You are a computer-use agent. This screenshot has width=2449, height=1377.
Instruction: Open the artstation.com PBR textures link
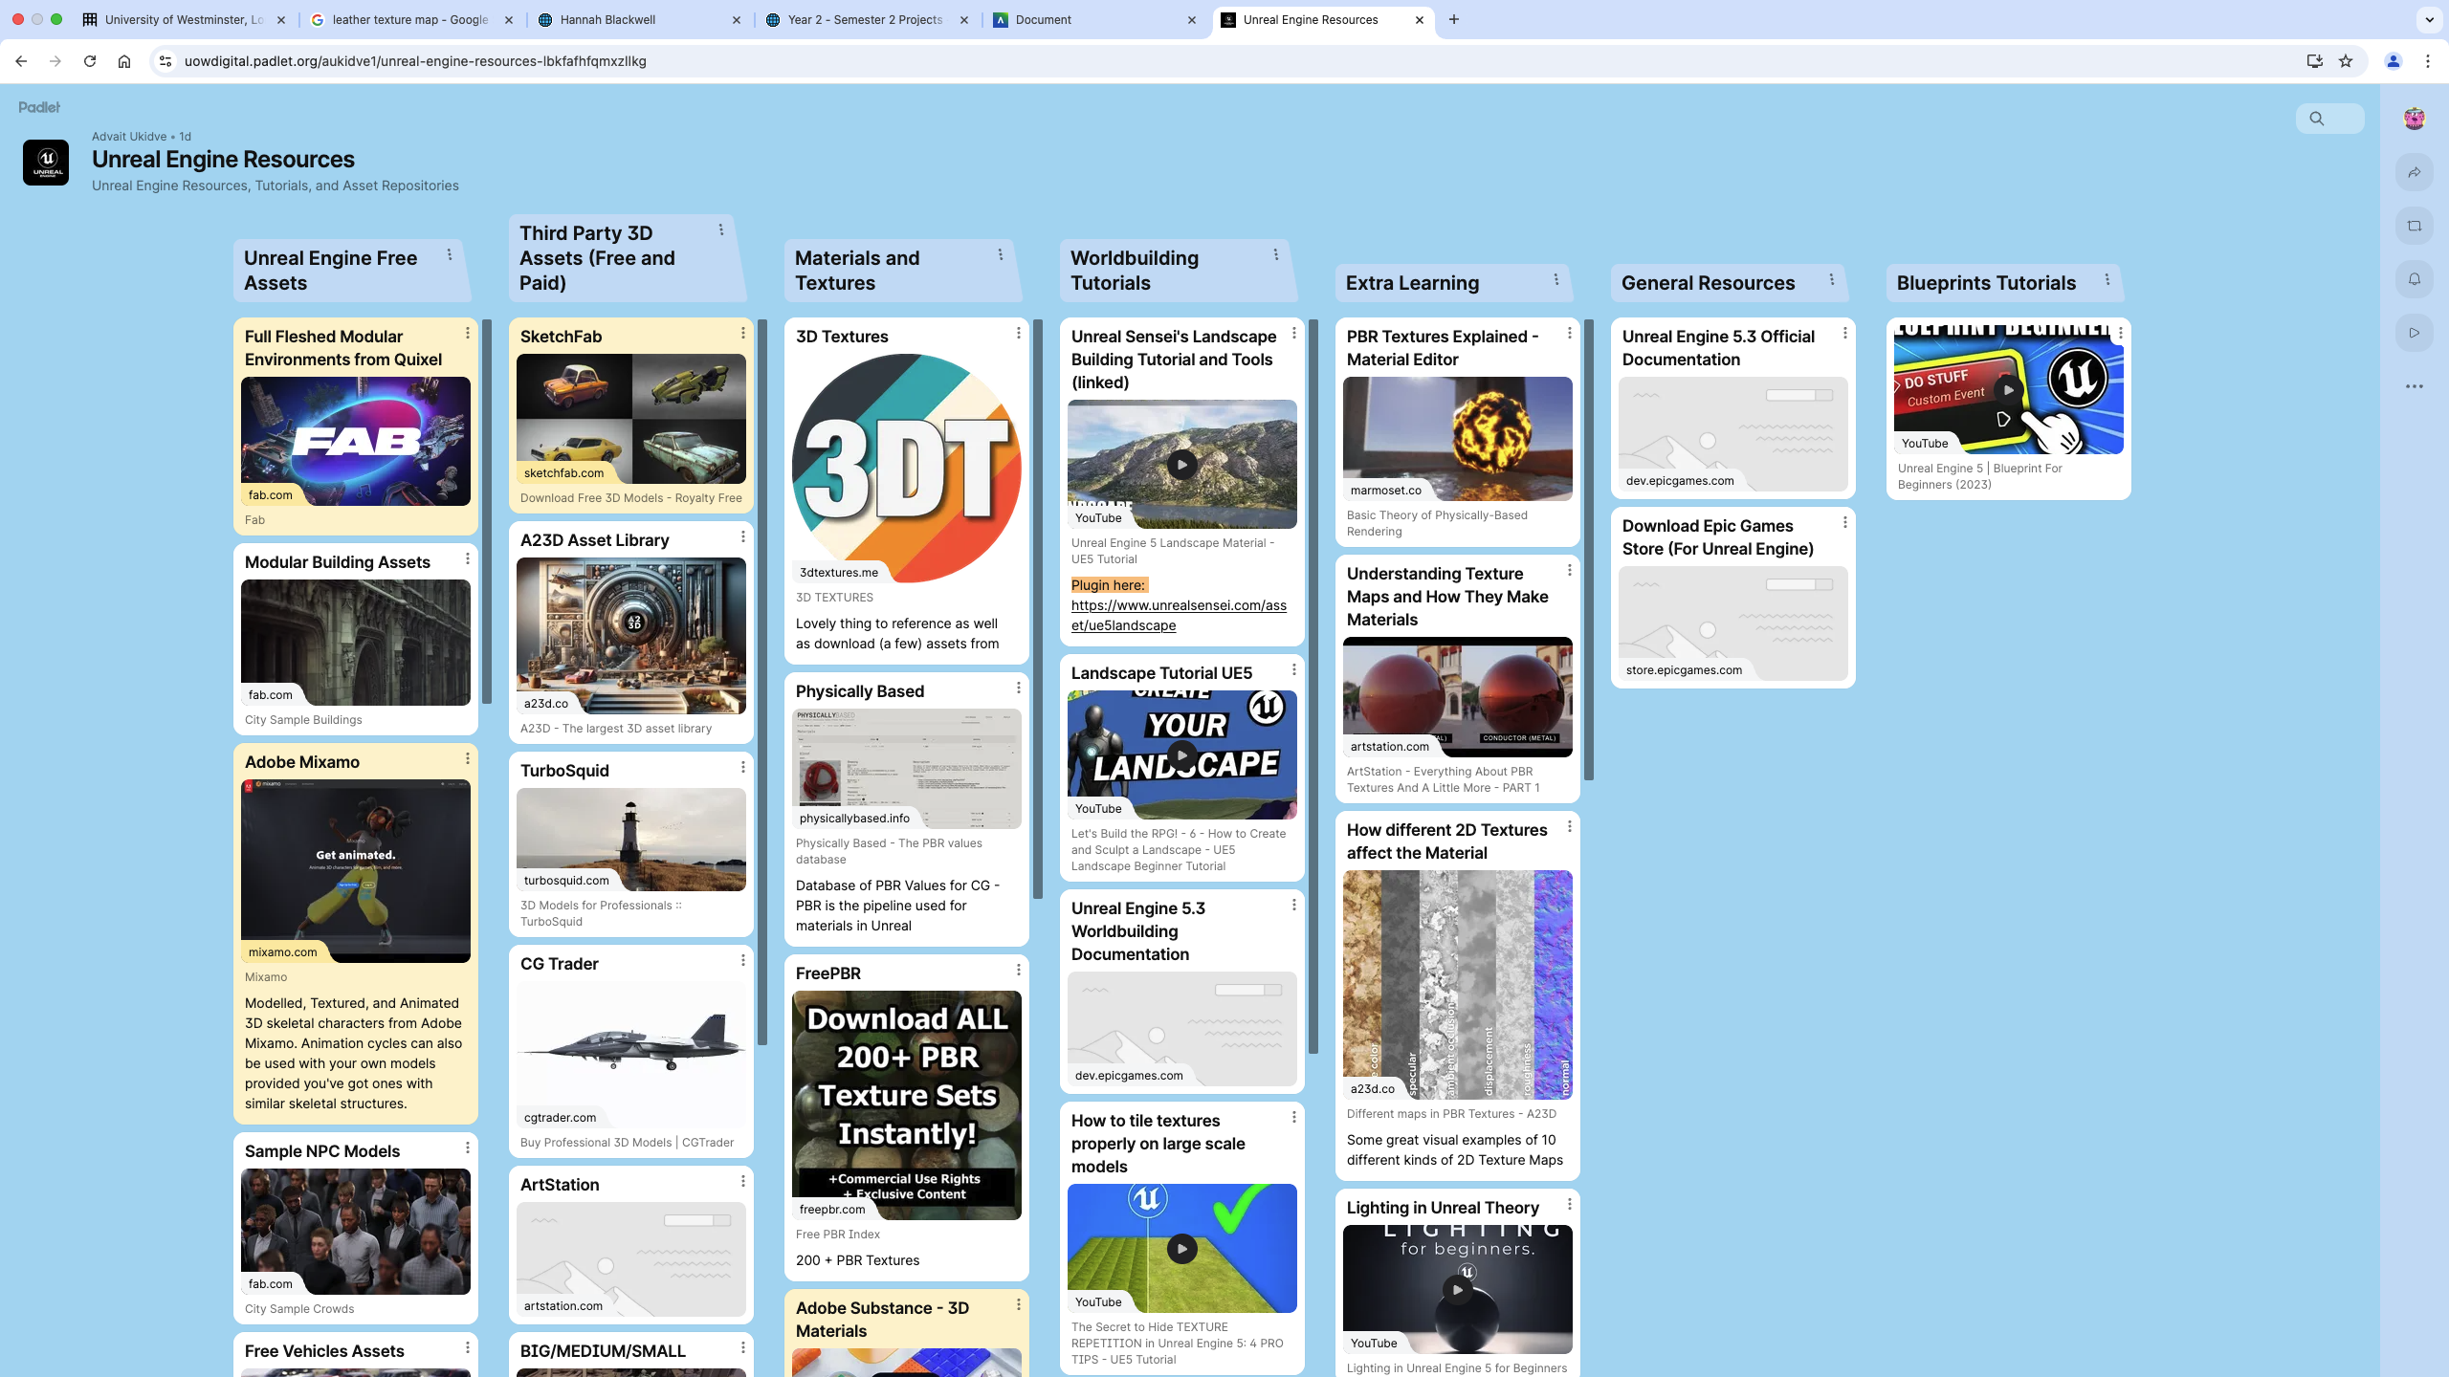(1458, 697)
